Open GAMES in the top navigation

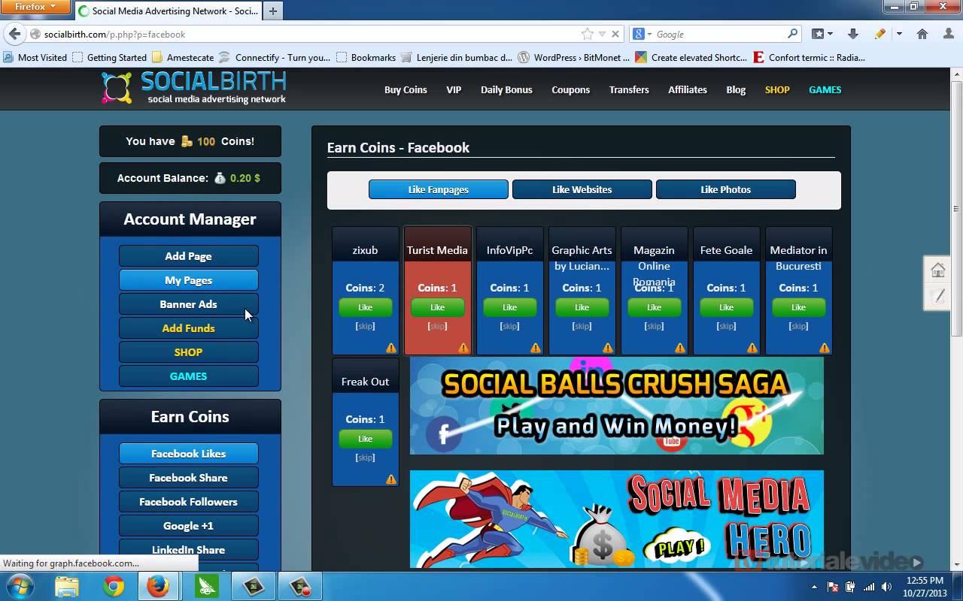825,89
